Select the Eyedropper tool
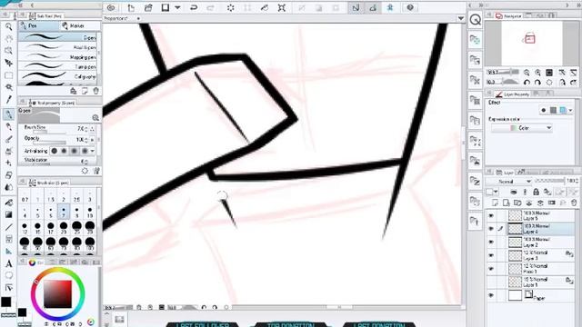The width and height of the screenshot is (582, 327). pyautogui.click(x=8, y=100)
